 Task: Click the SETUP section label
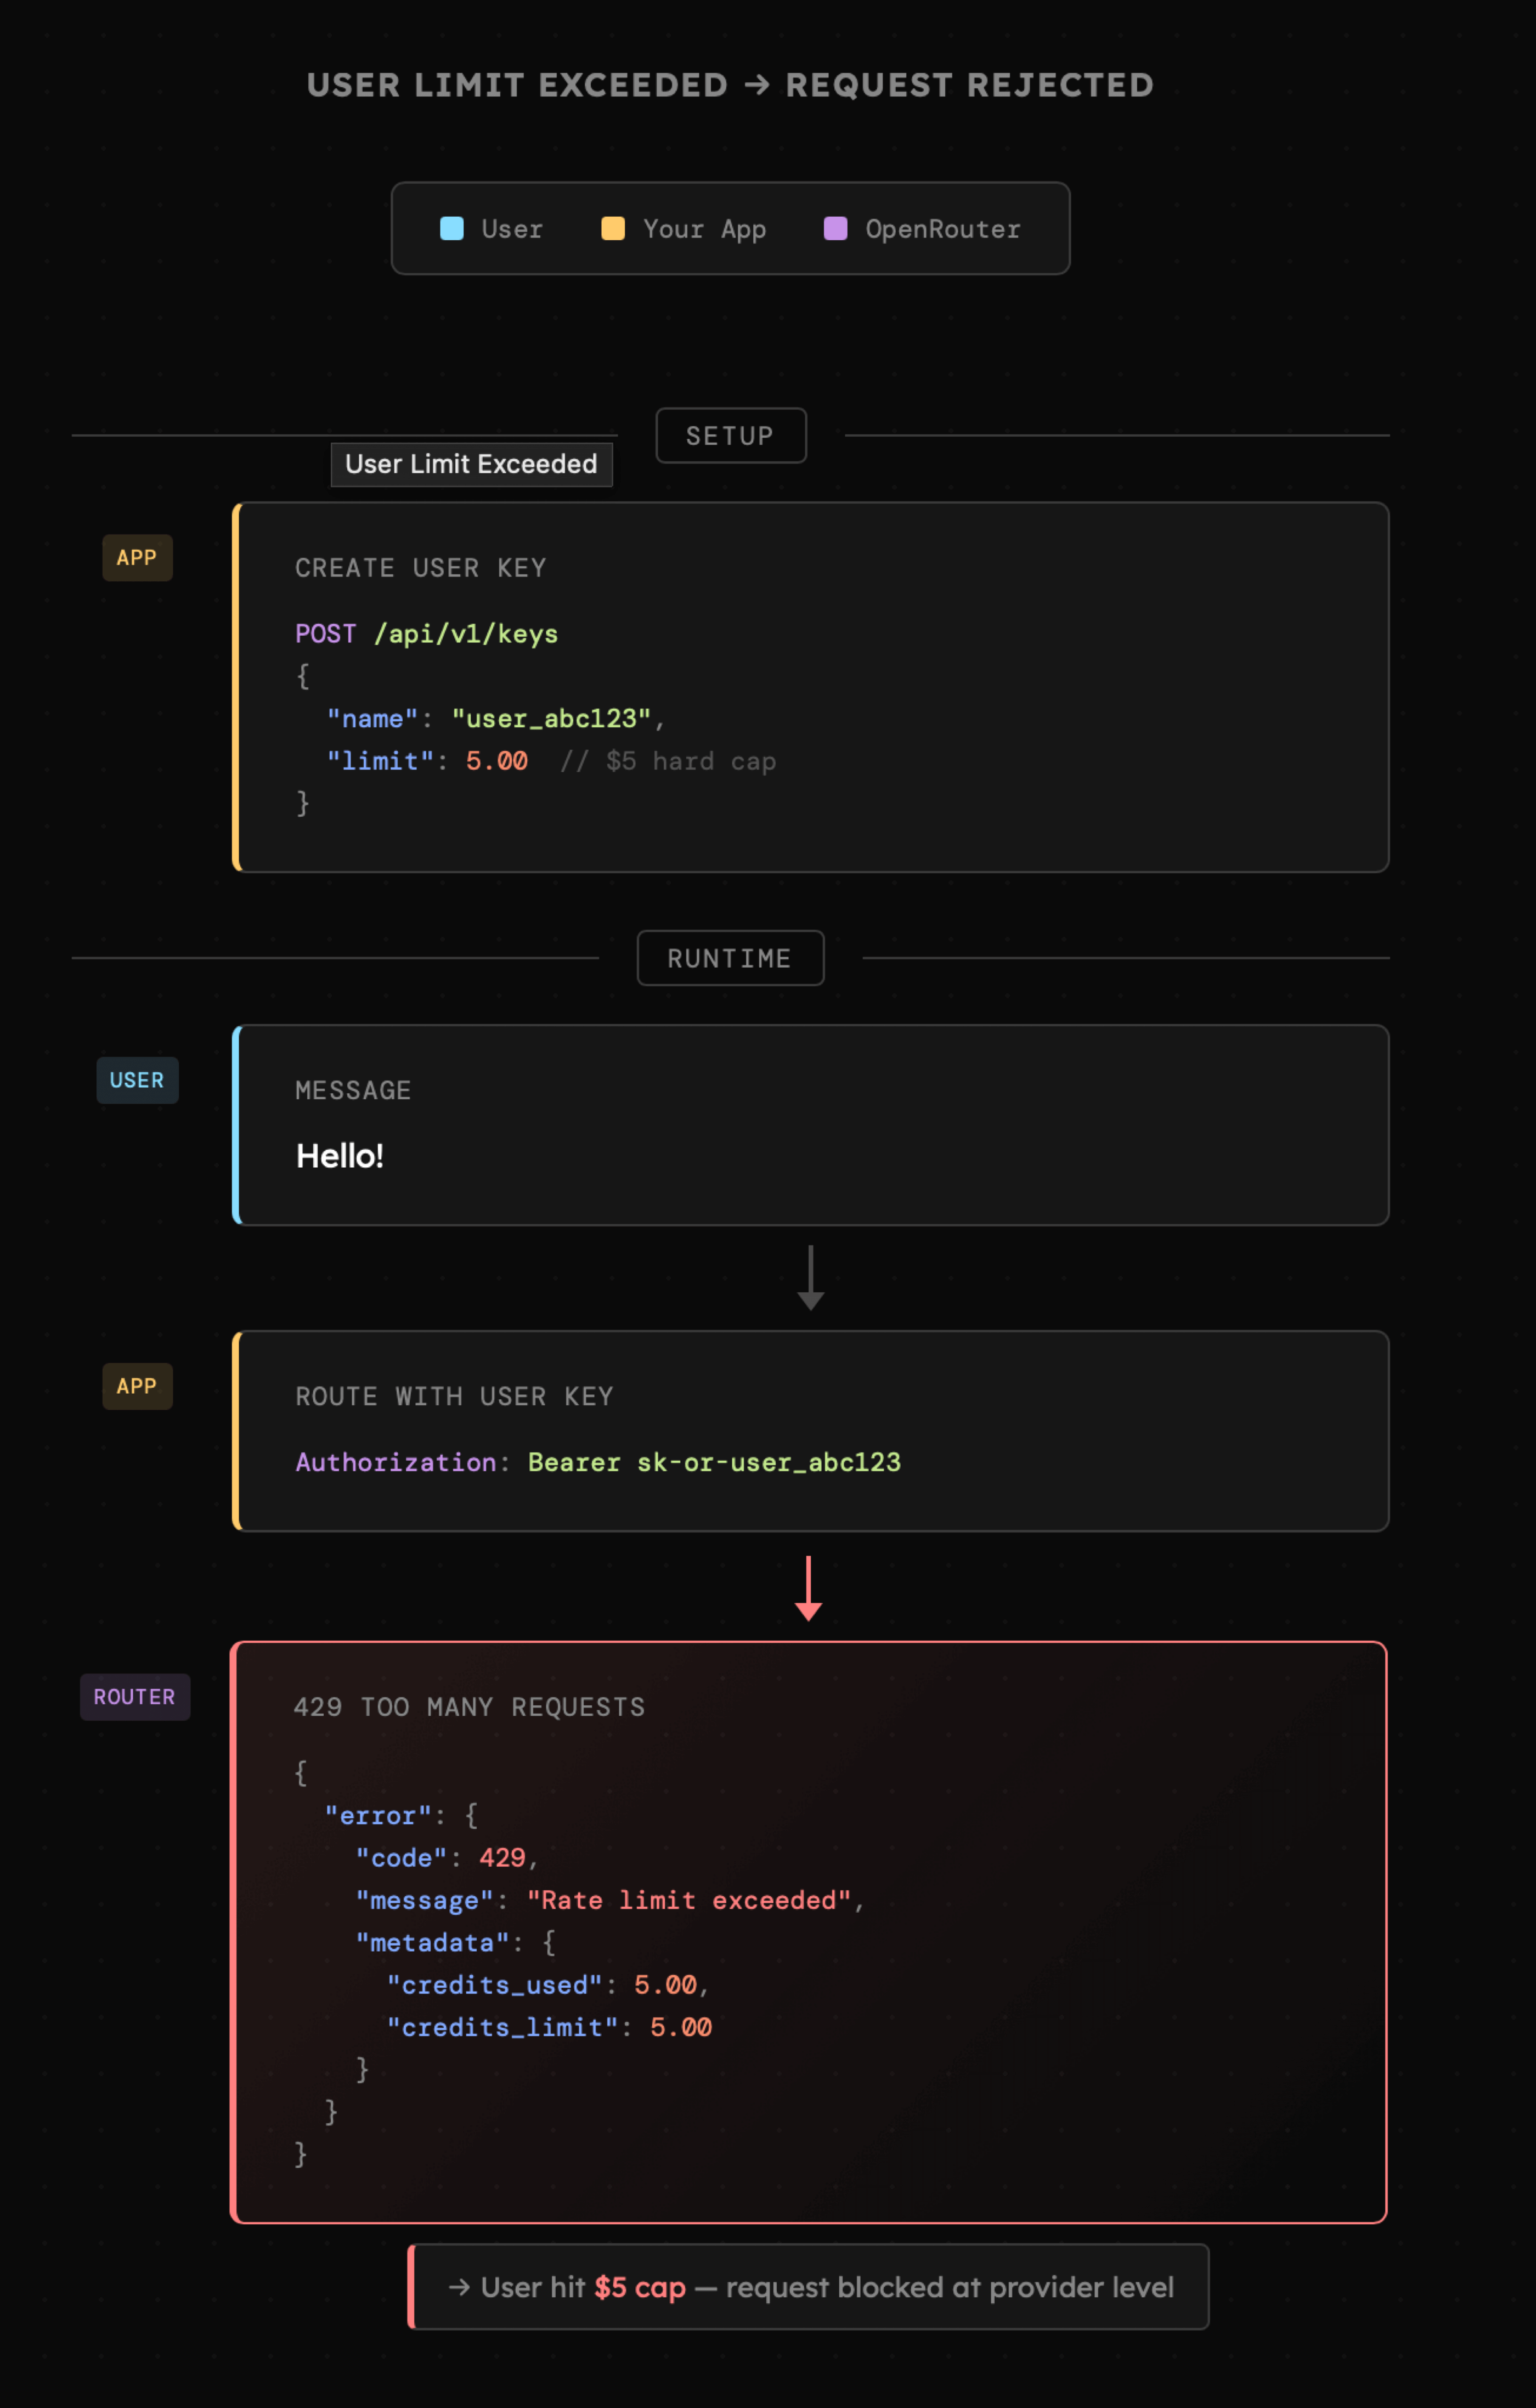(x=730, y=436)
